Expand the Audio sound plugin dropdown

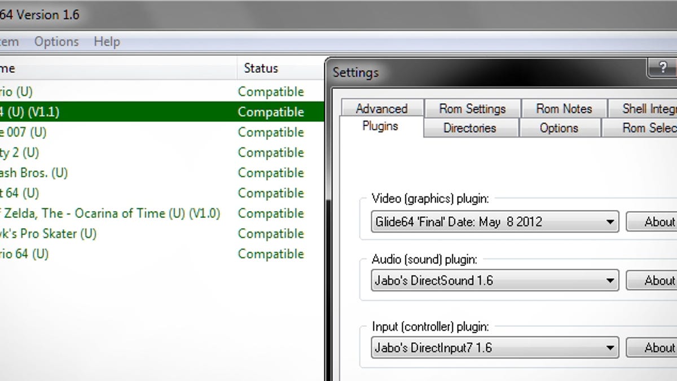[x=495, y=281]
